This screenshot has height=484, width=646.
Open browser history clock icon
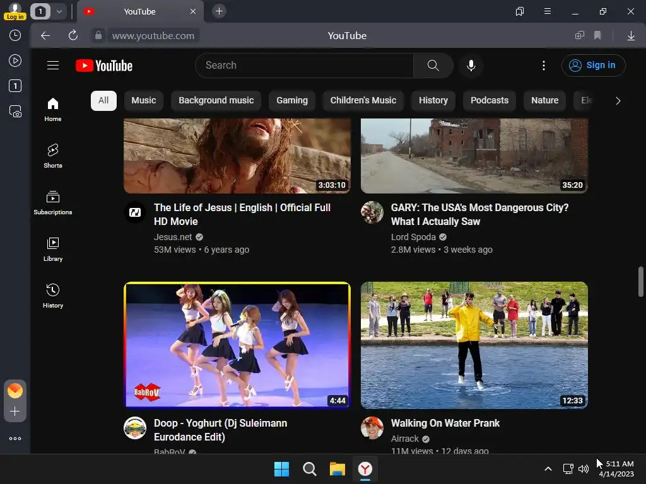coord(15,35)
